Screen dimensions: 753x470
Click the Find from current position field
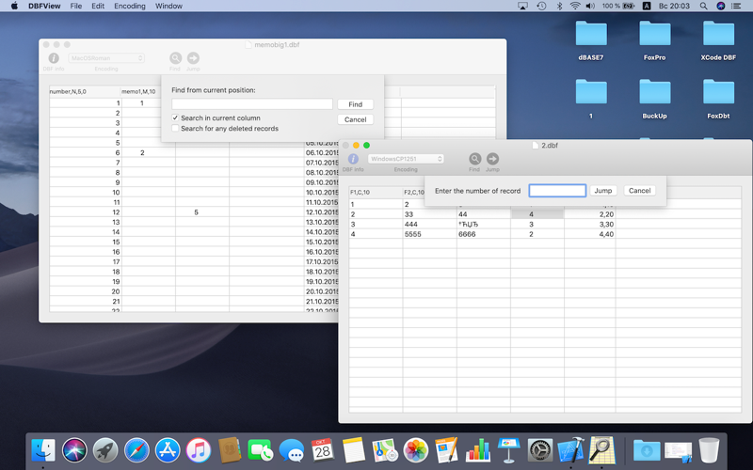[251, 104]
